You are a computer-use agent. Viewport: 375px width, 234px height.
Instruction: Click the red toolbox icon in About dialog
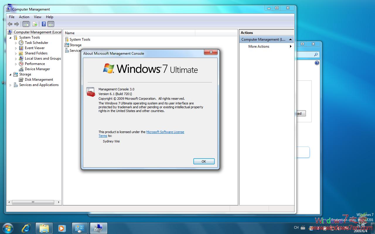(91, 92)
